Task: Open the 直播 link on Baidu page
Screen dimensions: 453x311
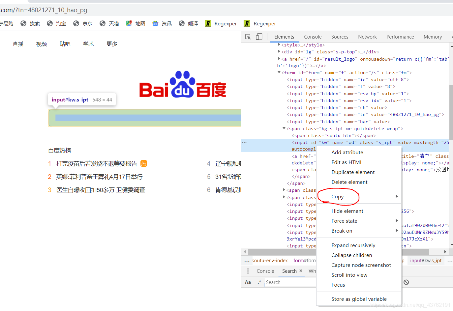Action: click(18, 44)
